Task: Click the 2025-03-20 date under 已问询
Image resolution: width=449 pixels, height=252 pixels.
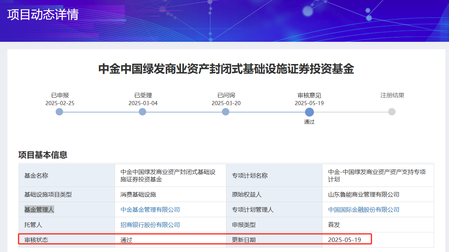Action: coord(226,103)
